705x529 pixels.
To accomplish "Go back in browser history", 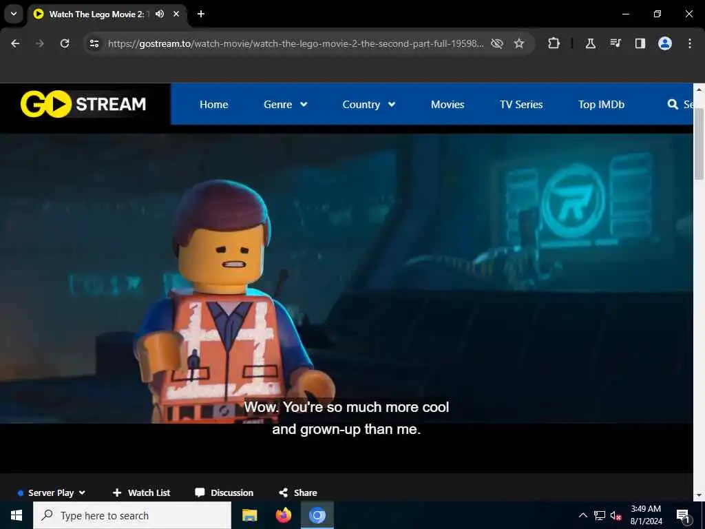I will tap(15, 43).
